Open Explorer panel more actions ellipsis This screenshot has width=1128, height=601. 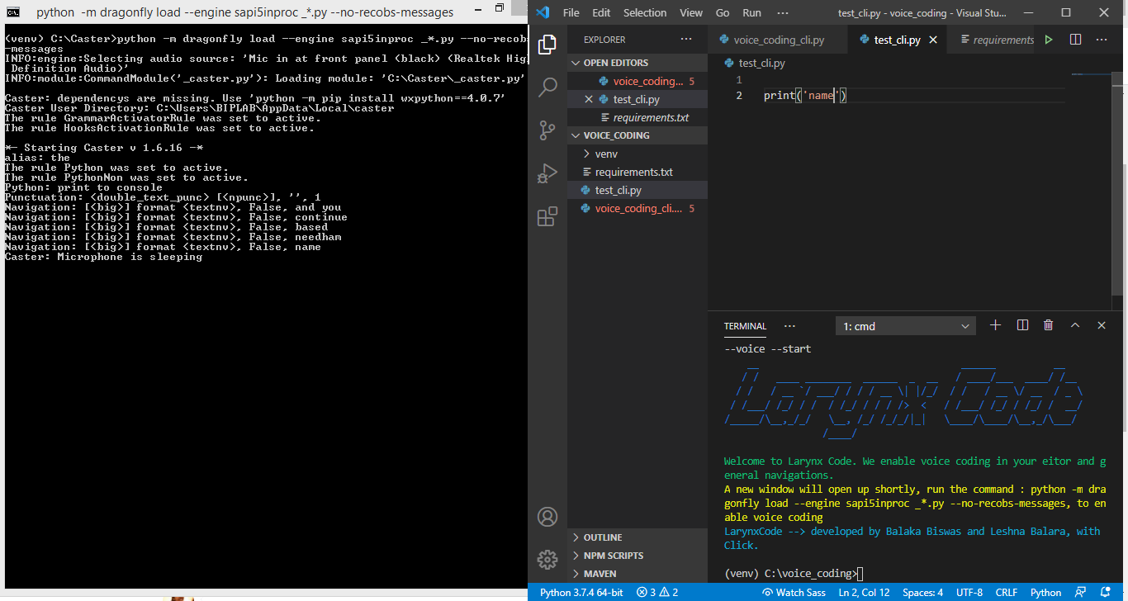point(686,39)
